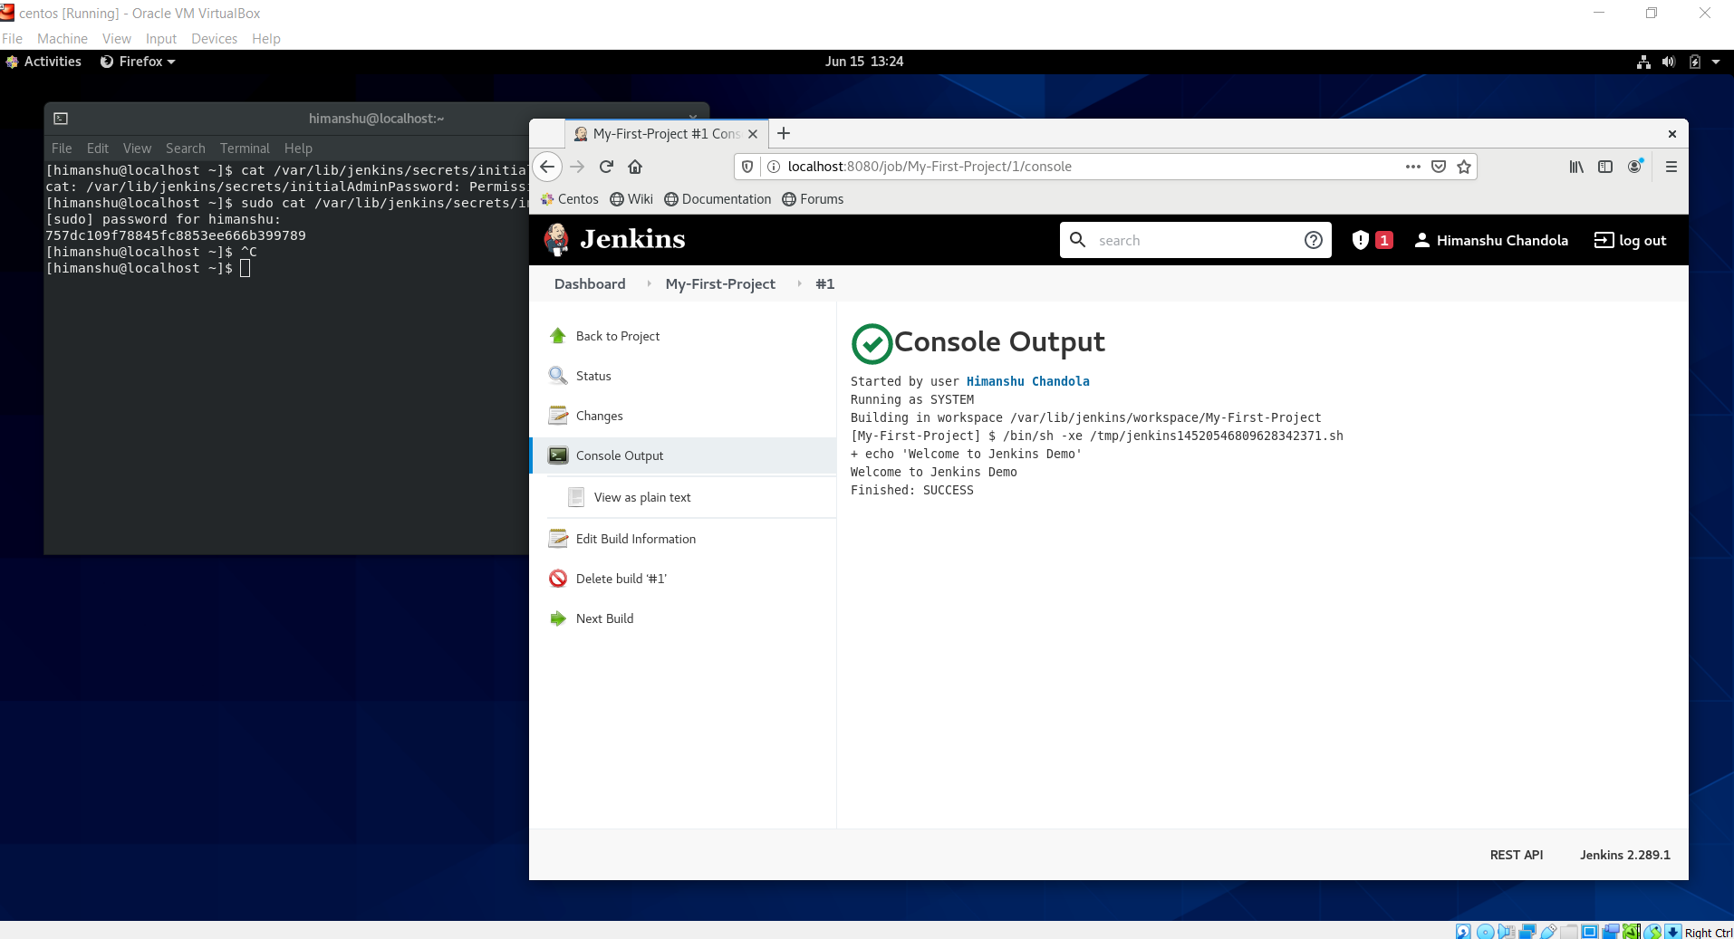1734x939 pixels.
Task: Expand My-First-Project breadcrumb arrow menu
Action: point(799,283)
